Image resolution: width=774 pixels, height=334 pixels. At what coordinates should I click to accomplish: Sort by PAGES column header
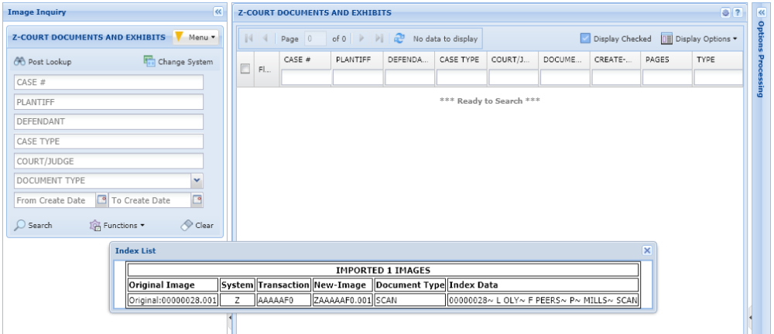[x=667, y=60]
